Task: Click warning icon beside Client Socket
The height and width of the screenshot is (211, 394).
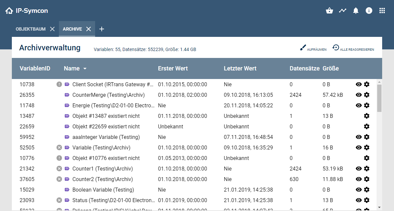Action: 59,84
